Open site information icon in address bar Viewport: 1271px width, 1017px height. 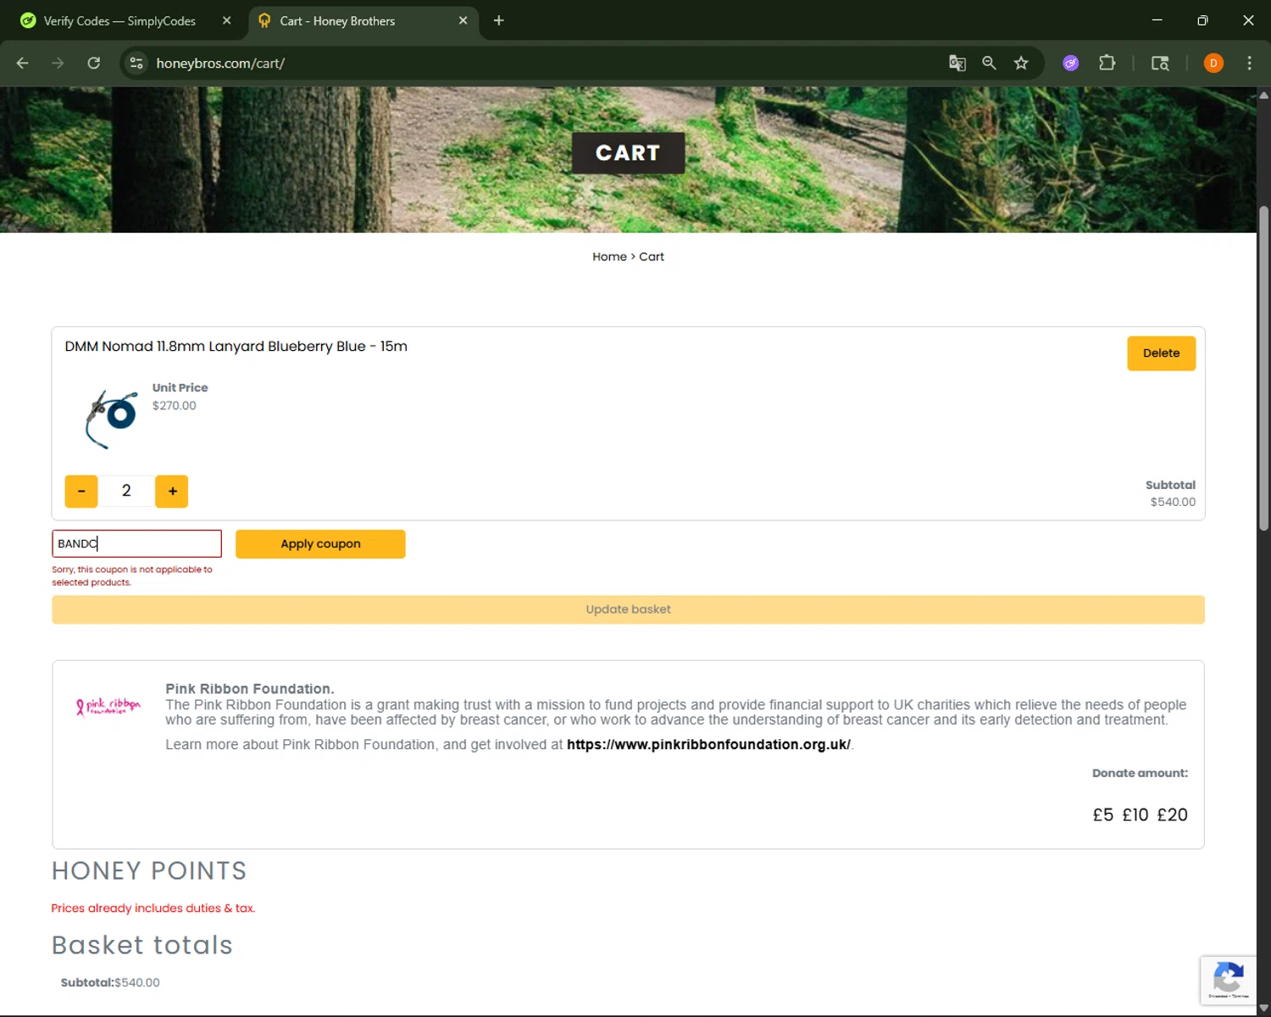click(x=136, y=63)
